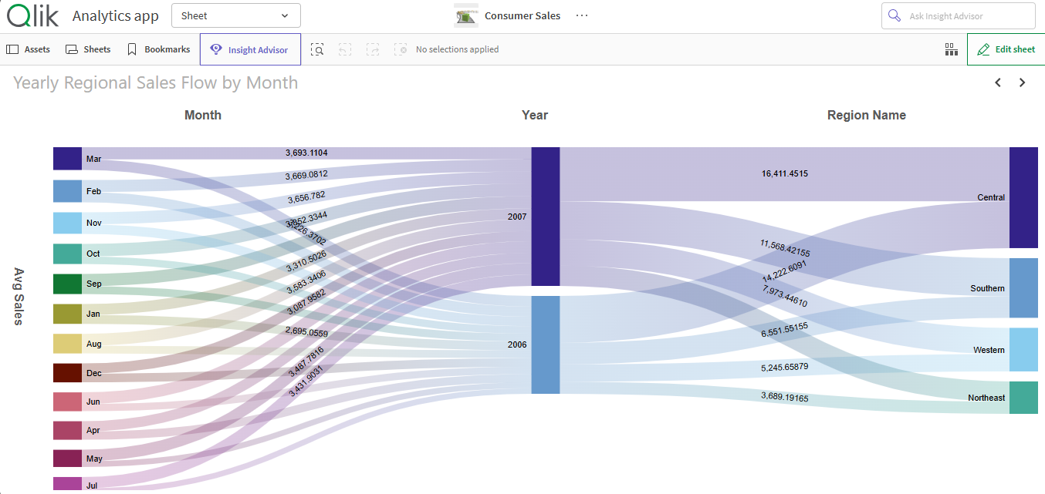
Task: Open the Assets panel
Action: pyautogui.click(x=29, y=49)
